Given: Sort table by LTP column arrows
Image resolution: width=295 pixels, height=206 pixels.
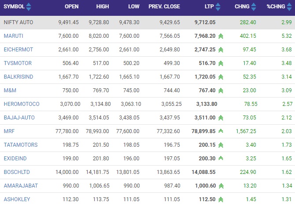Looking at the screenshot, I should click(x=218, y=7).
